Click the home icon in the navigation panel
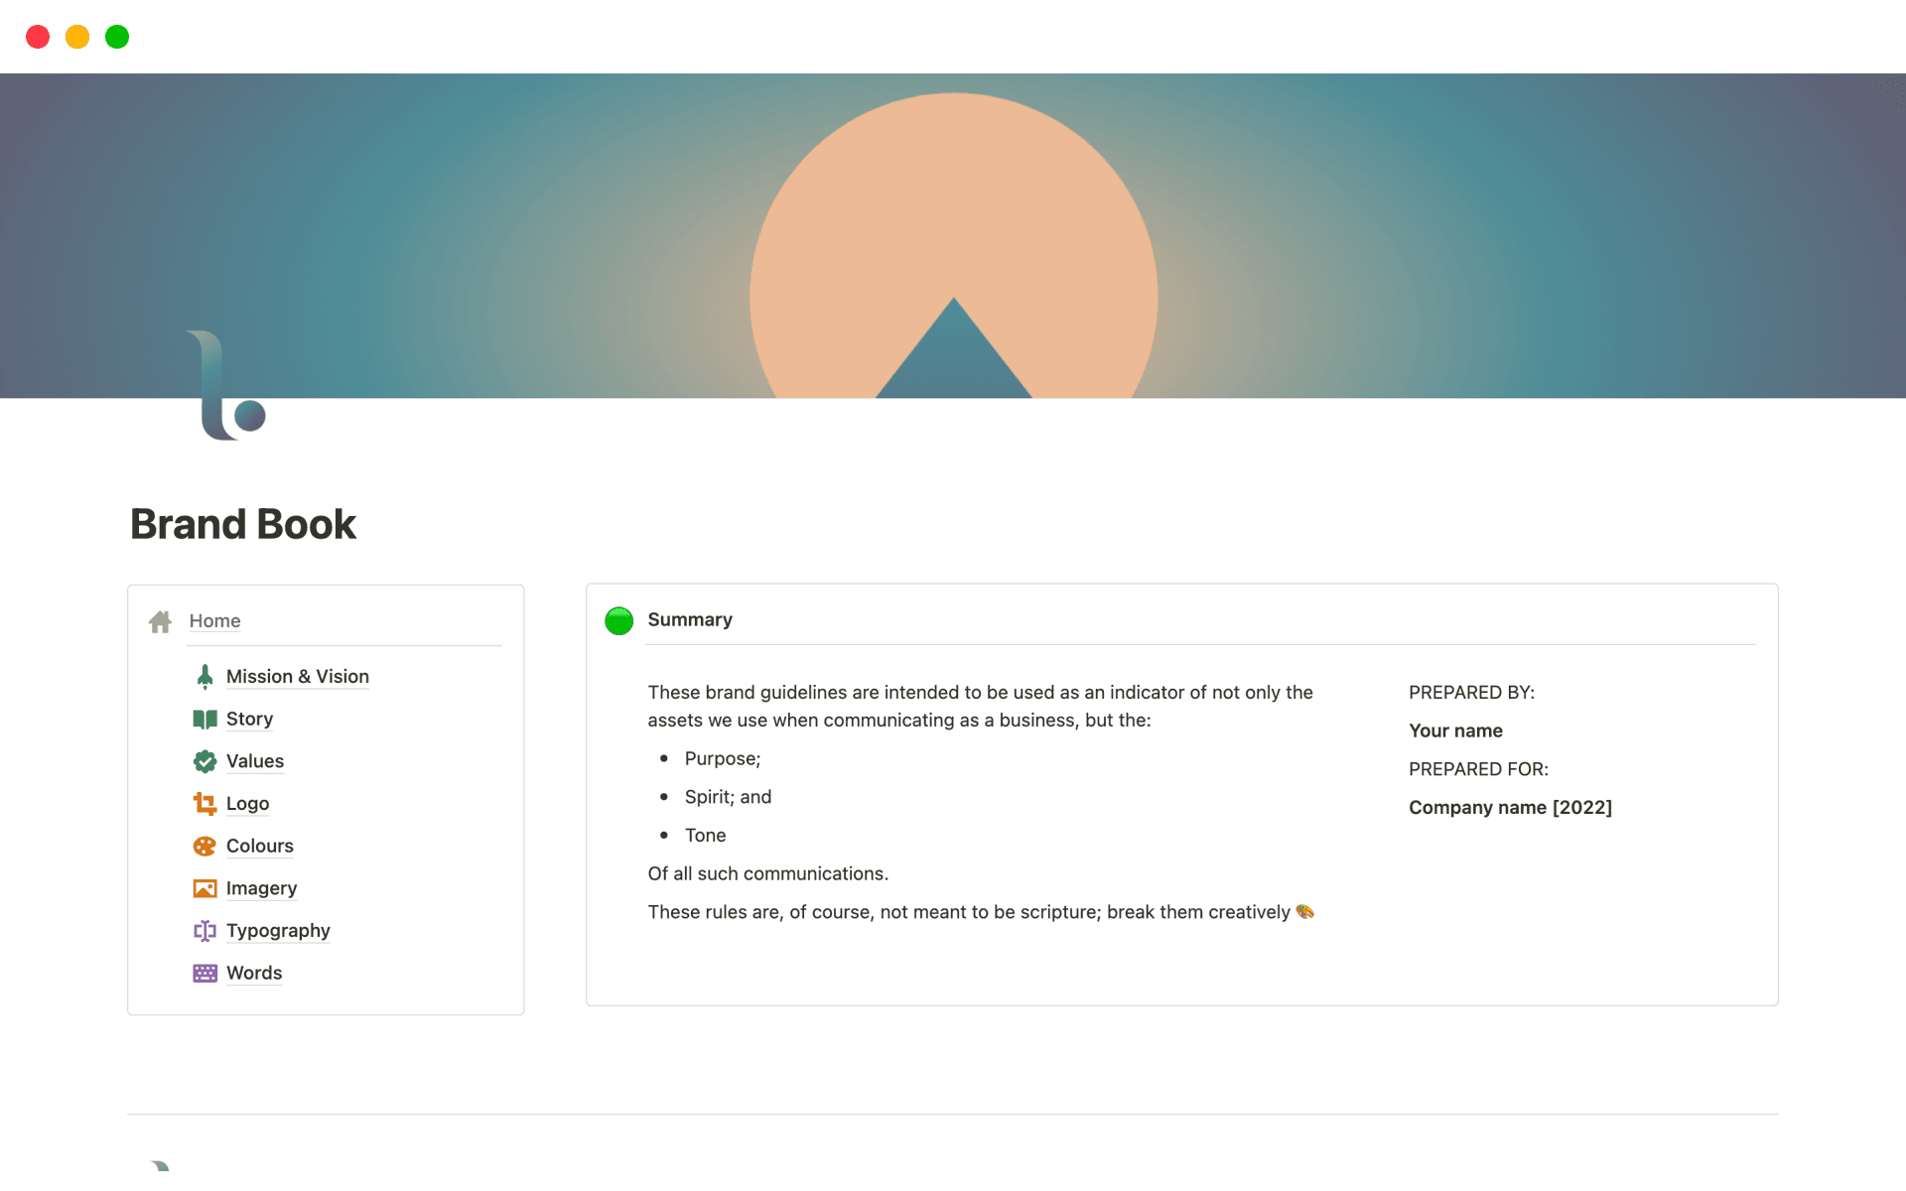The height and width of the screenshot is (1191, 1906). (160, 621)
